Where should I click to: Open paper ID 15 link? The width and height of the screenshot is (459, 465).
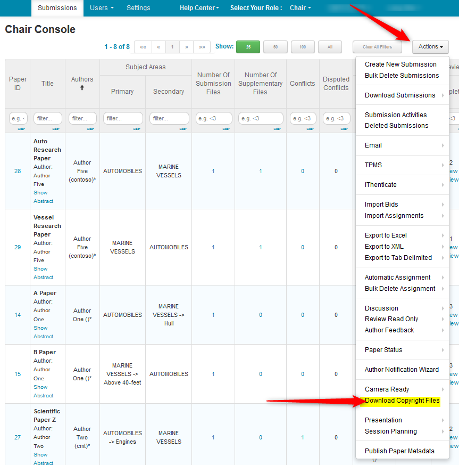18,374
